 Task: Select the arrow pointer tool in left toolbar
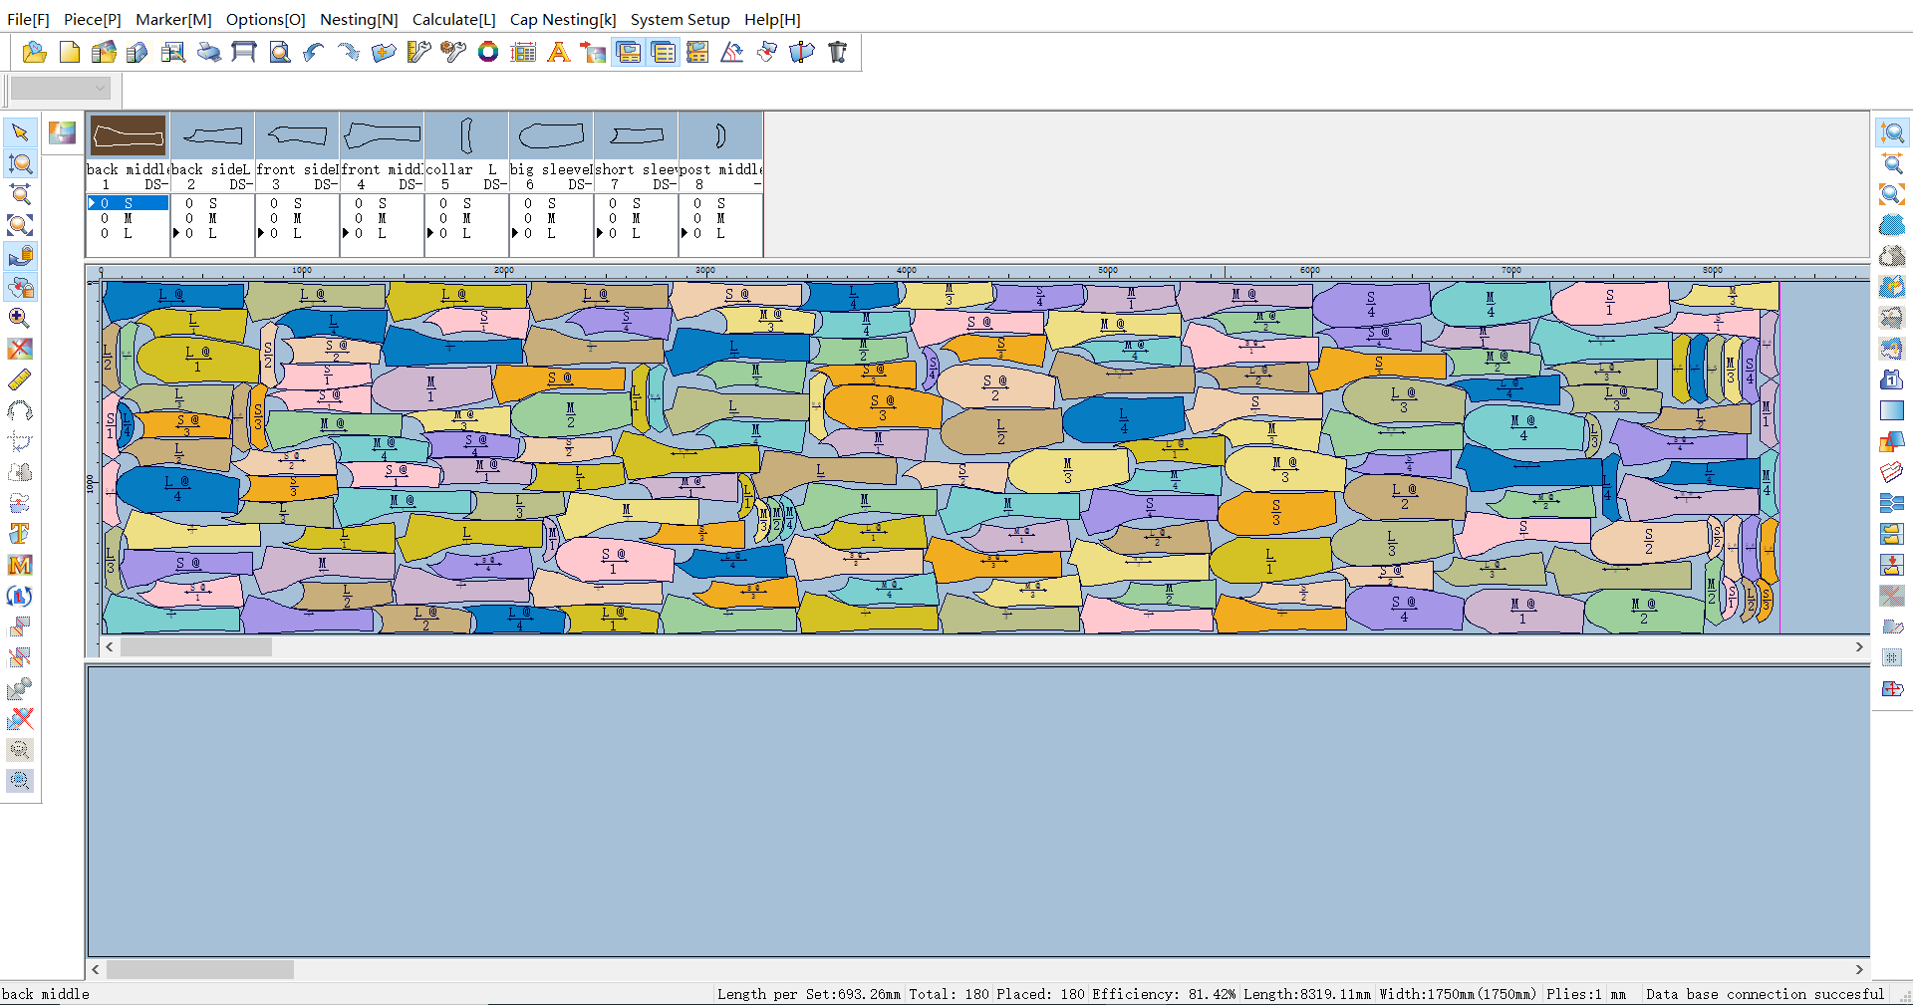coord(20,133)
